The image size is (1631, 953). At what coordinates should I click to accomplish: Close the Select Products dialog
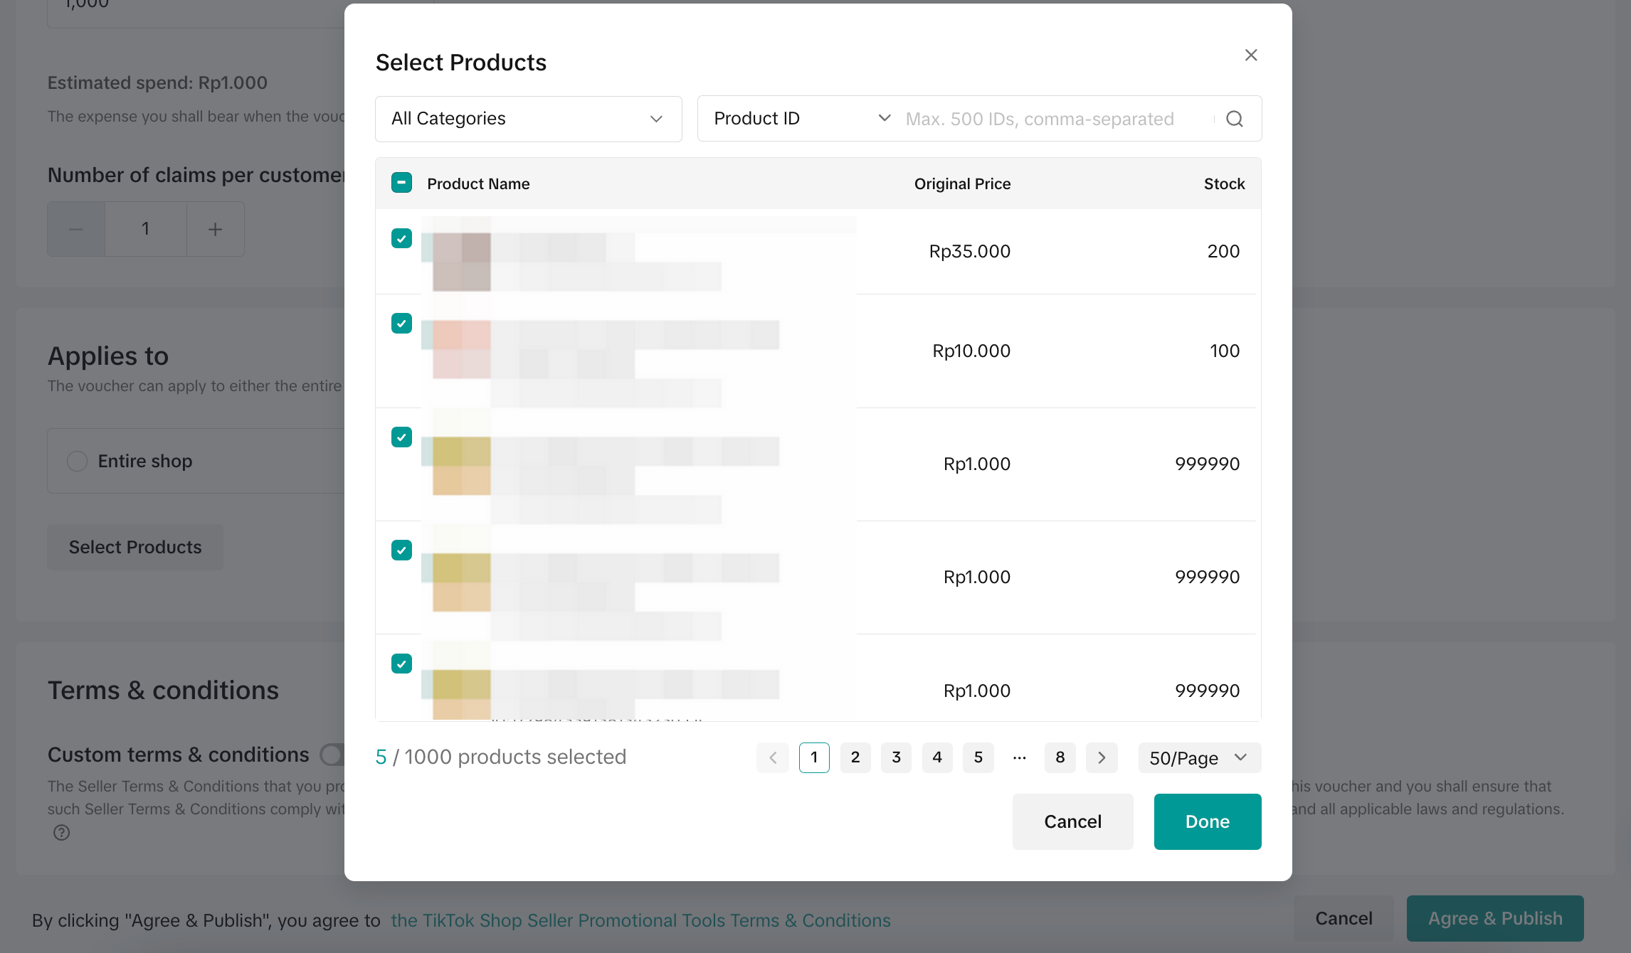pos(1251,55)
